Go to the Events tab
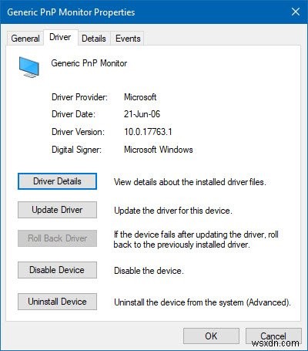 point(128,39)
